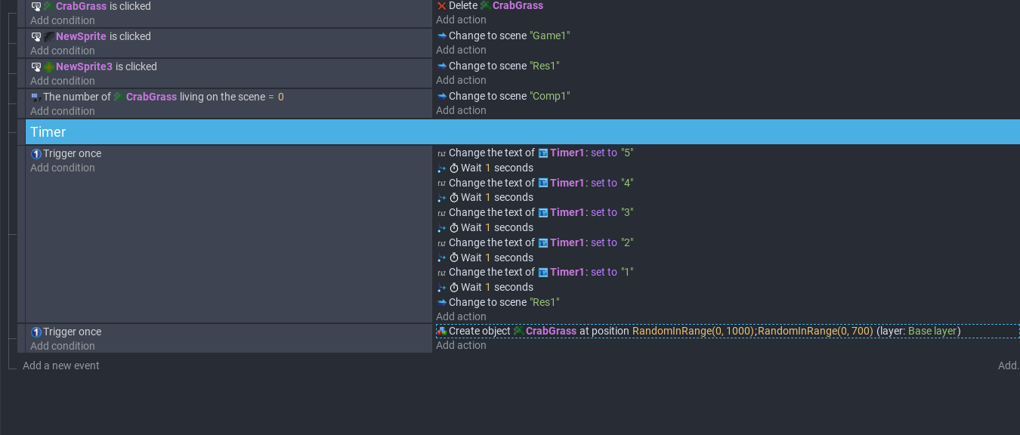The width and height of the screenshot is (1020, 435).
Task: Click Add action below Change to scene "Res1" in Timer
Action: click(461, 316)
